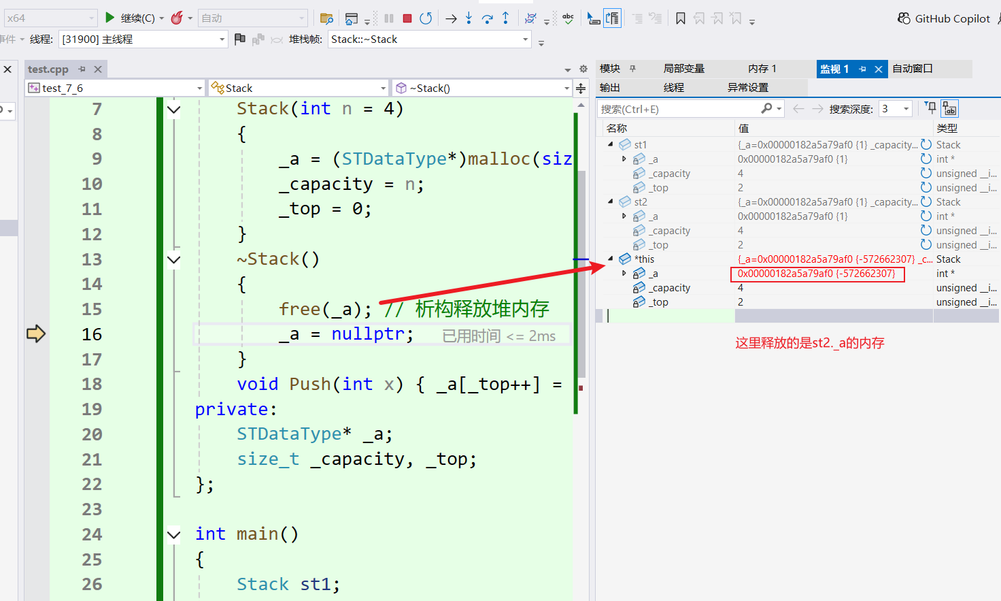Image resolution: width=1001 pixels, height=601 pixels.
Task: Open the gear settings icon above the editor
Action: 583,69
